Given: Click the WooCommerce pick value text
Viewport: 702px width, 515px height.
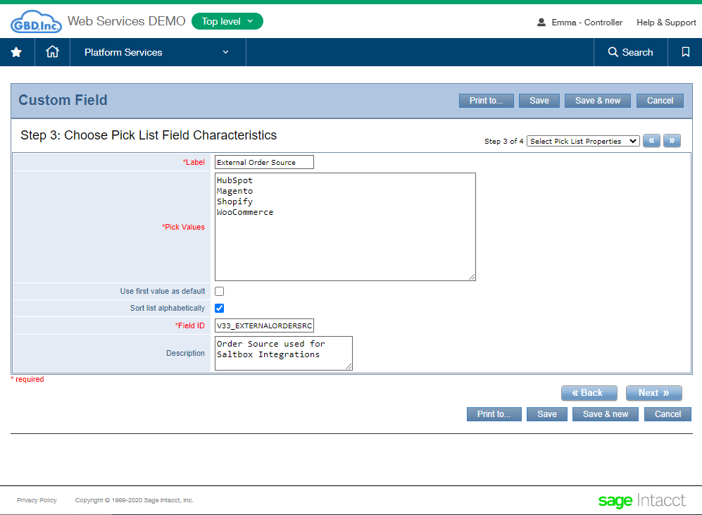Looking at the screenshot, I should point(245,212).
